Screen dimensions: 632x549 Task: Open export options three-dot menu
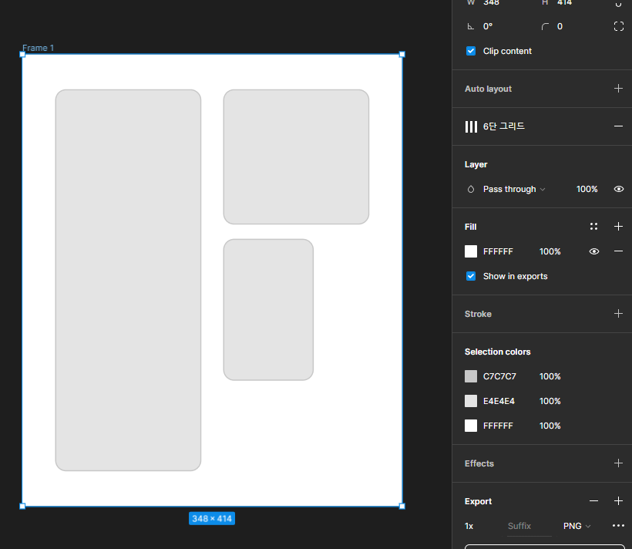[618, 526]
